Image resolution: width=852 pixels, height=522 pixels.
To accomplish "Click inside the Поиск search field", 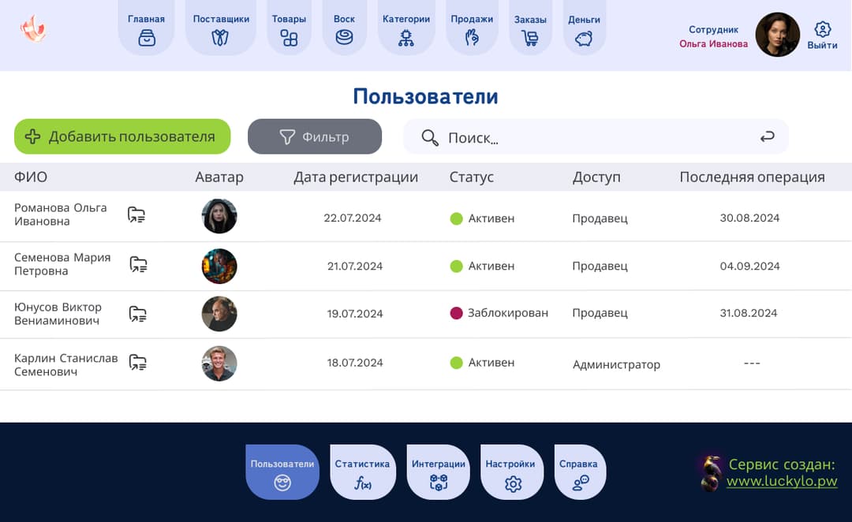I will 552,137.
